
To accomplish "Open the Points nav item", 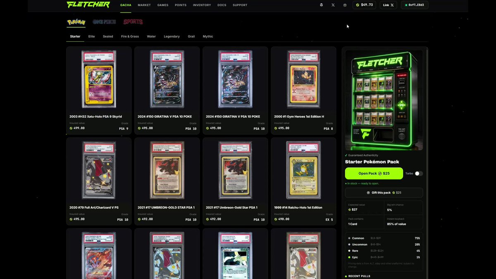I will tap(181, 5).
